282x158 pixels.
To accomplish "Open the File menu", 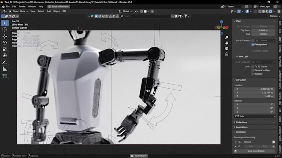I will click(8, 7).
